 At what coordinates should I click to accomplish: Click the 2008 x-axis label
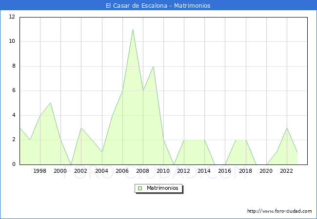(143, 171)
